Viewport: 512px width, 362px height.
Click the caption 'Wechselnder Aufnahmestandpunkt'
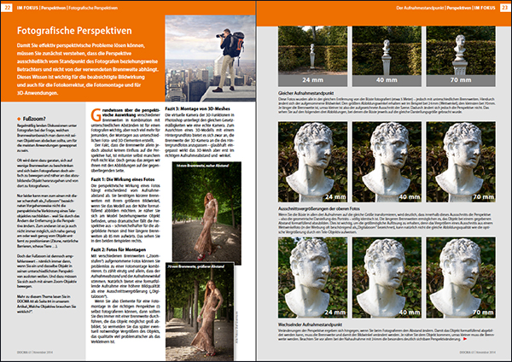tap(311, 324)
